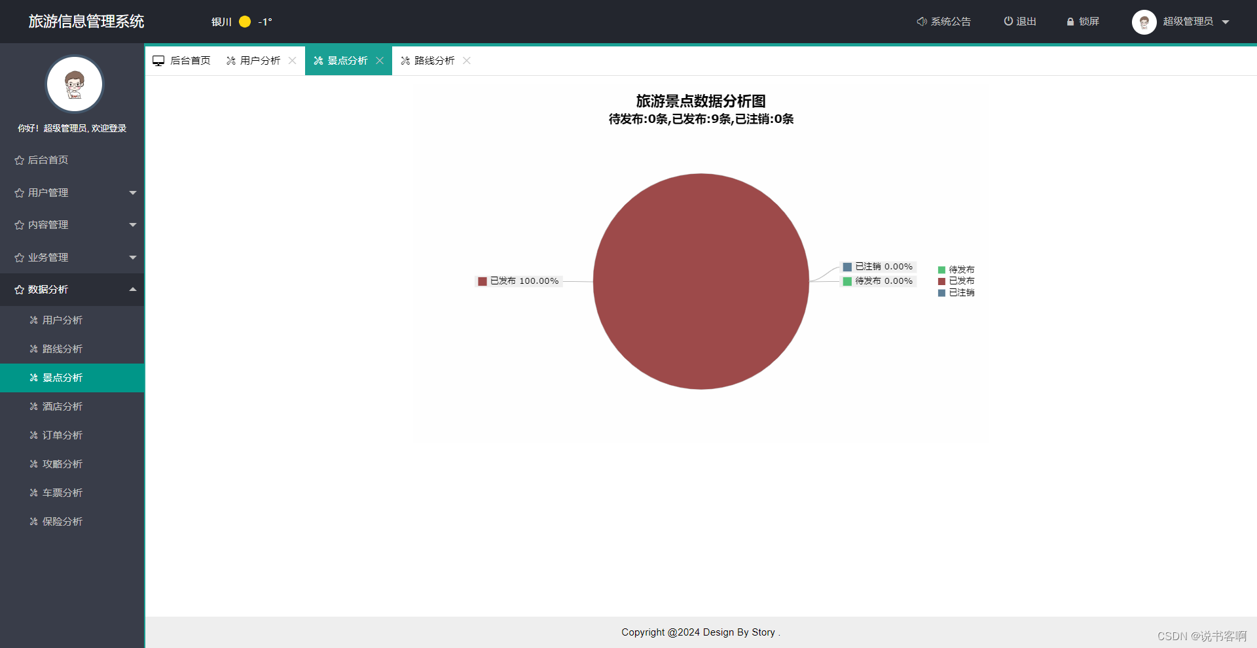Screen dimensions: 1257x648
Task: Click the Copyright @2024 Design By Story footer
Action: tap(701, 632)
